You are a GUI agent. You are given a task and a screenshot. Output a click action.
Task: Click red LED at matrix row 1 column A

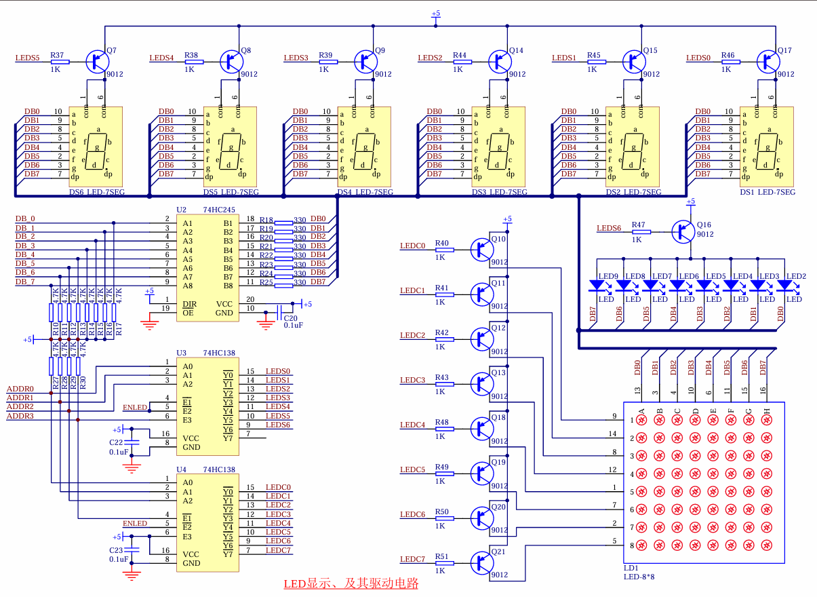[x=641, y=420]
